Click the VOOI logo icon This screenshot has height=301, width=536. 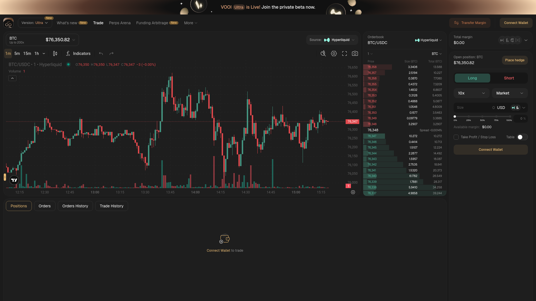(x=8, y=23)
